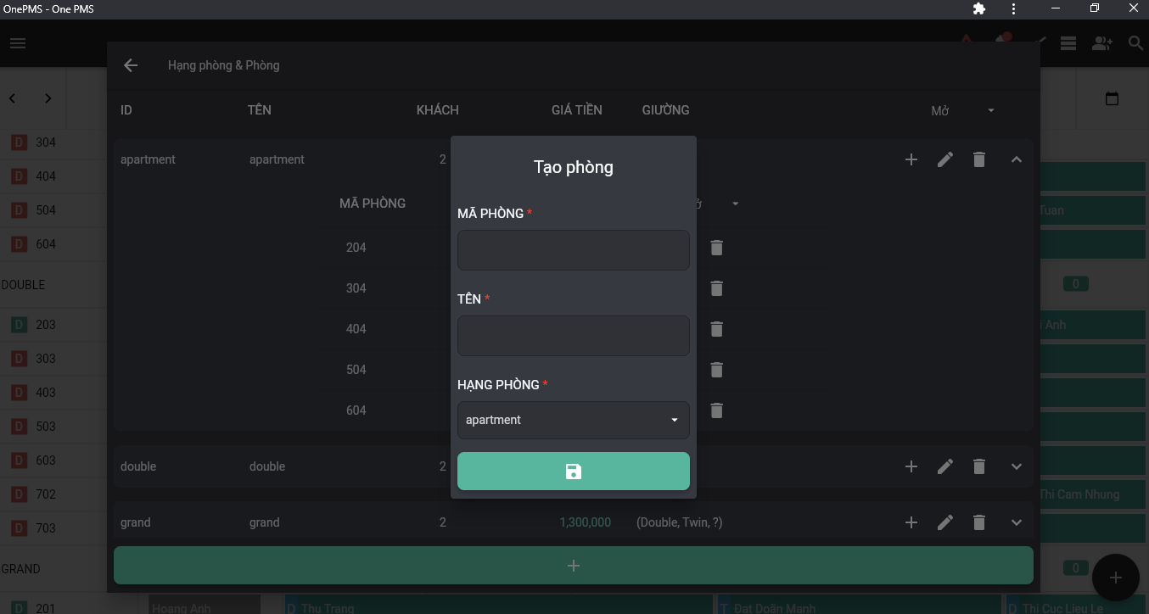
Task: Click the round floating plus button
Action: (x=1115, y=578)
